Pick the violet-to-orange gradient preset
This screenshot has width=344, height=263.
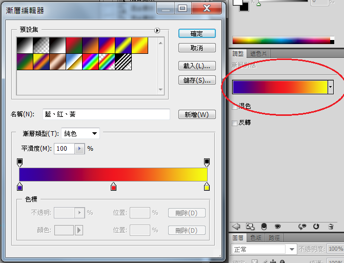click(x=91, y=46)
